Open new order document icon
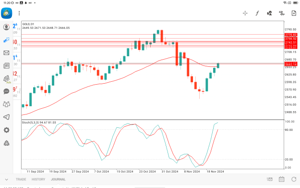The image size is (300, 188). [294, 13]
